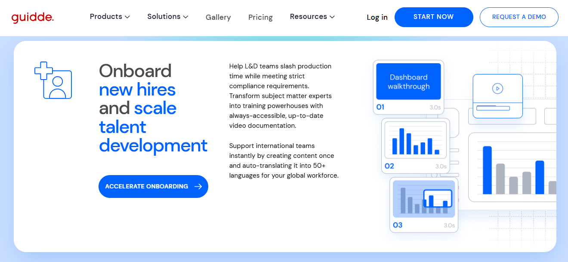The image size is (568, 262).
Task: Select the step 03 chart card
Action: [424, 205]
